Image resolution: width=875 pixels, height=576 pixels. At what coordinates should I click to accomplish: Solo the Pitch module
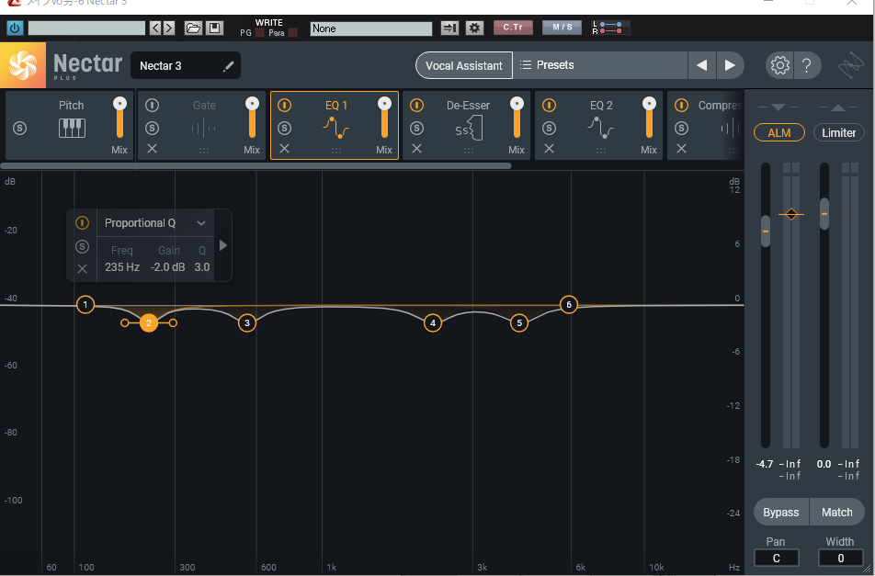[x=20, y=129]
